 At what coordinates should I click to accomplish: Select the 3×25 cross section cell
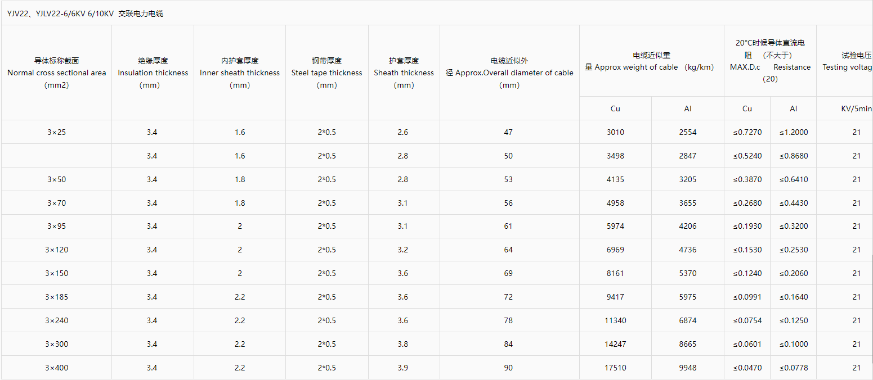click(56, 132)
